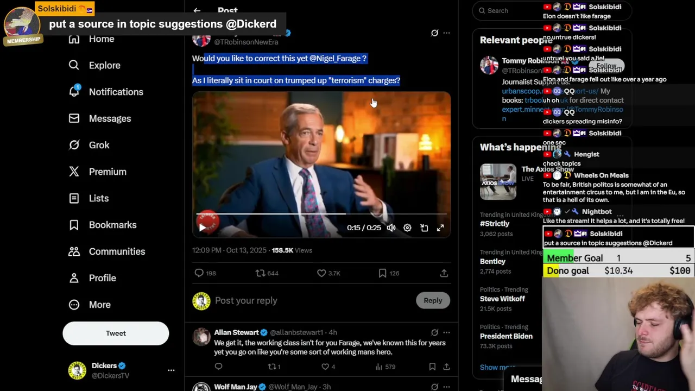The height and width of the screenshot is (391, 695).
Task: Click the Axios Show live thumbnail
Action: tap(498, 182)
